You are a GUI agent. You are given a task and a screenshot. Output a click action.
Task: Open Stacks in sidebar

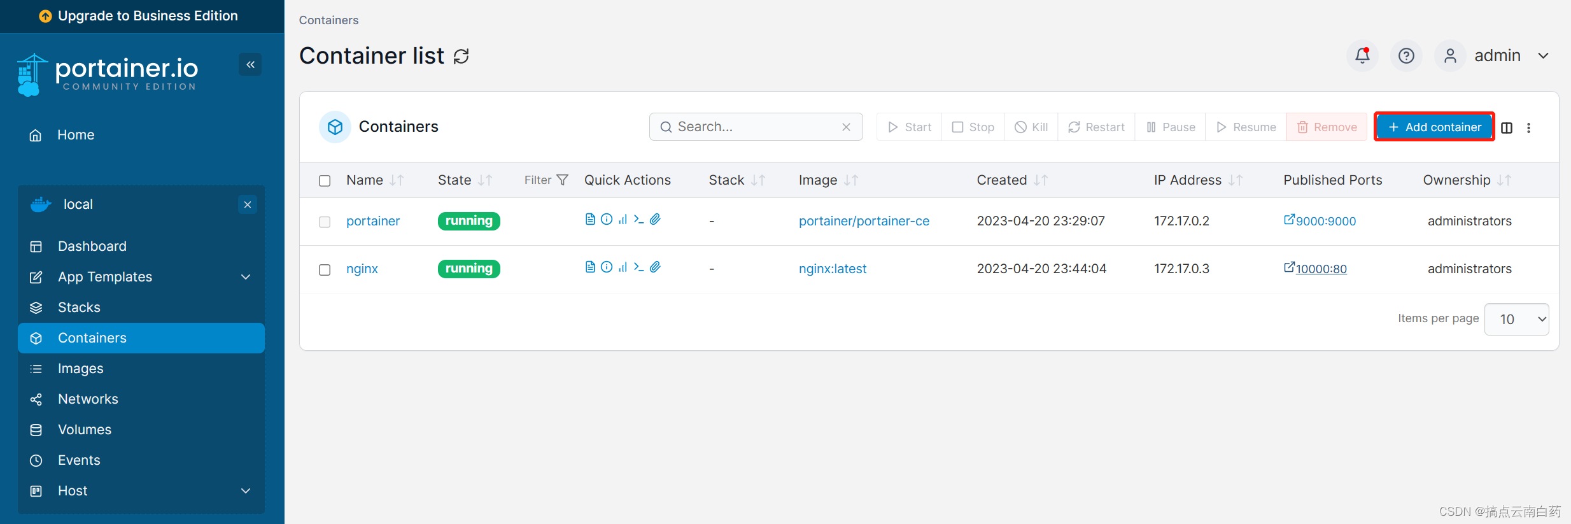coord(141,308)
